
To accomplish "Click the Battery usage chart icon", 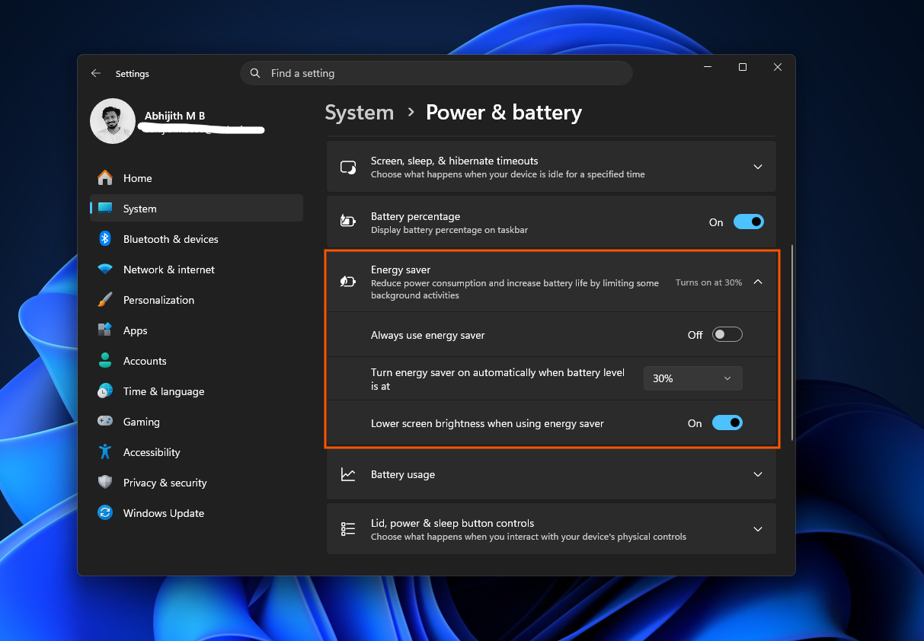I will 348,474.
